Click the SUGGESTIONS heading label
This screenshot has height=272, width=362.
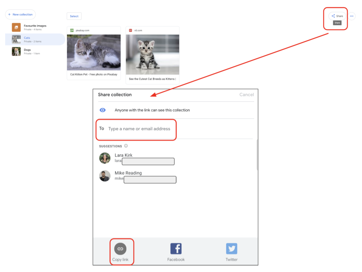click(110, 146)
